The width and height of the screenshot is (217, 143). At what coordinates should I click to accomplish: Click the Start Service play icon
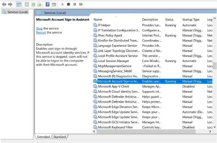pyautogui.click(x=62, y=4)
